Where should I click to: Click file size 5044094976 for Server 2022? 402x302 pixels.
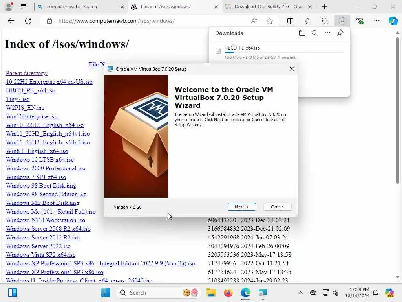(223, 246)
